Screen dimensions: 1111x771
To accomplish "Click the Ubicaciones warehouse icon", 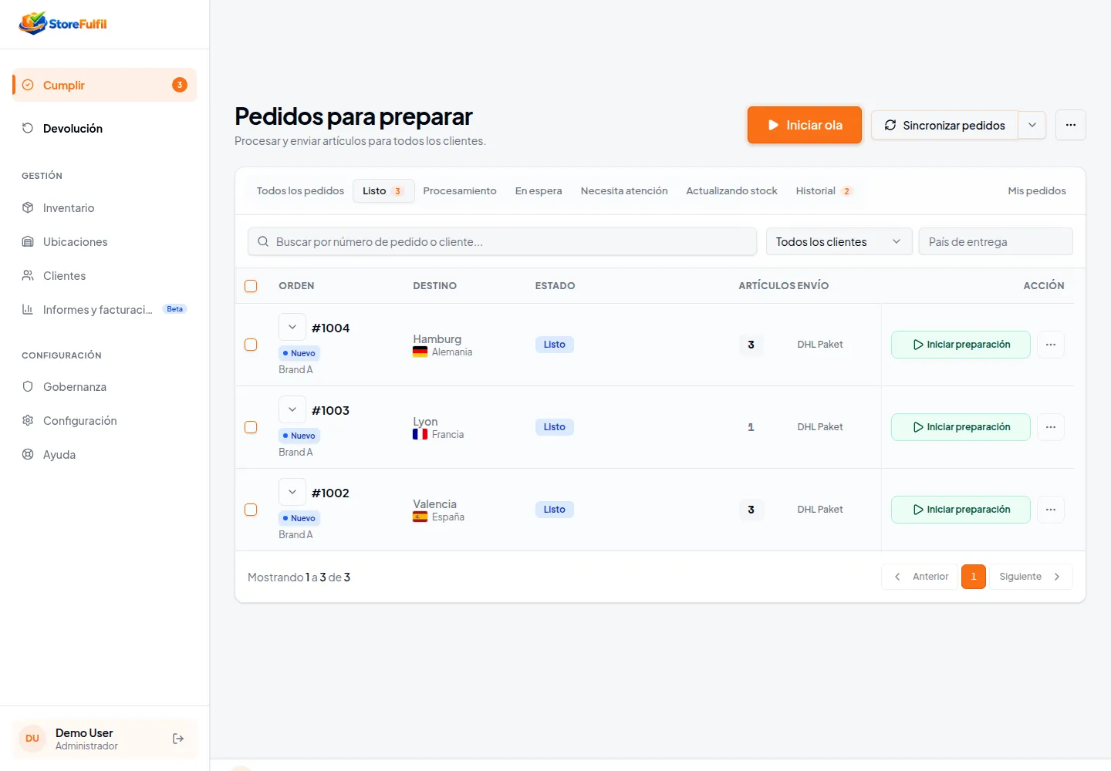I will click(28, 241).
